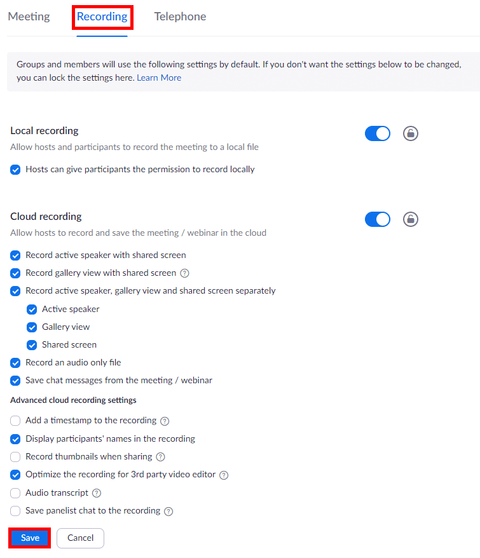Click help icon beside gallery view option

(x=185, y=273)
